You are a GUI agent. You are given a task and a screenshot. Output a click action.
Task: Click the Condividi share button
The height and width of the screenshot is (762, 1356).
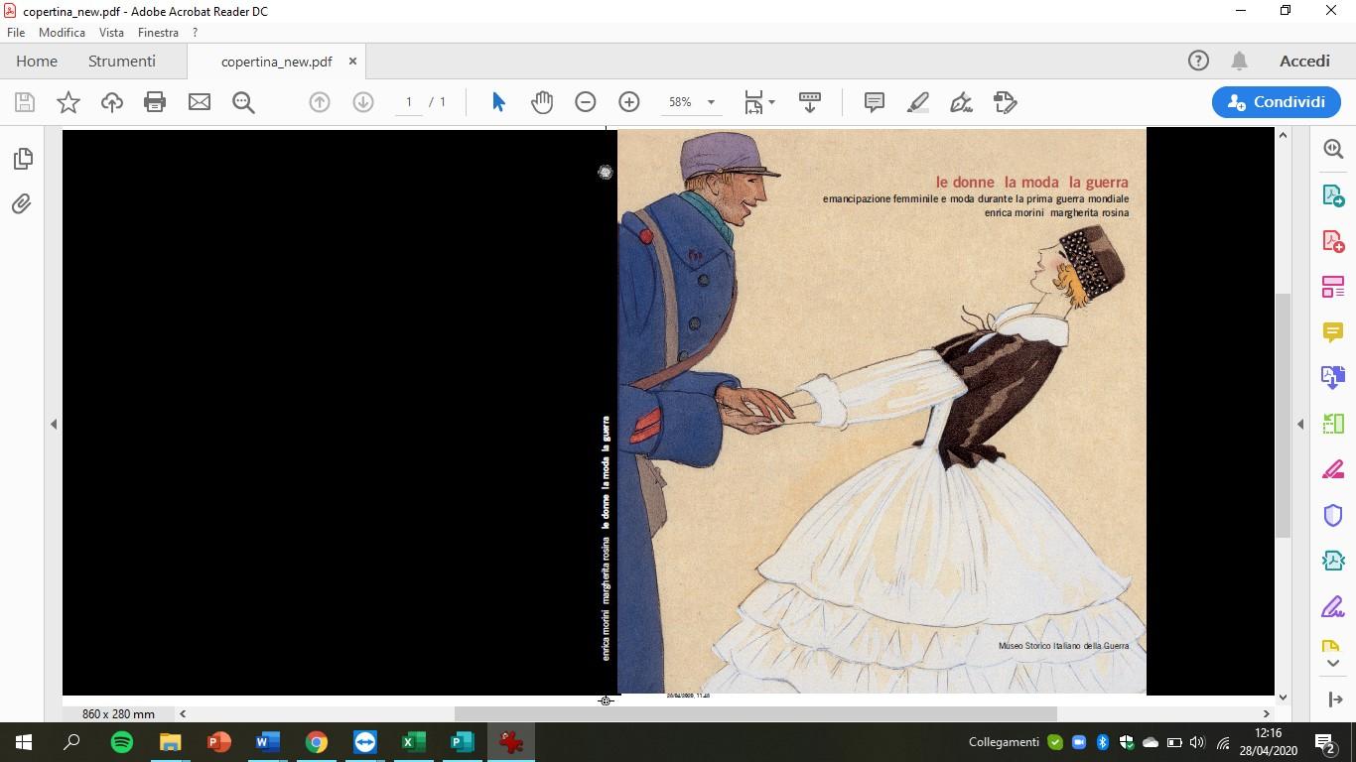pos(1277,102)
